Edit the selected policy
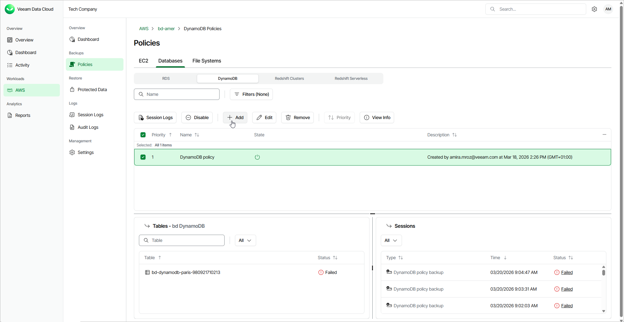This screenshot has height=322, width=624. coord(264,117)
